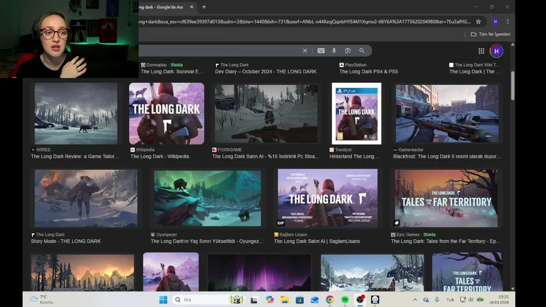Open the Oyungezer aurora wolf image
546x307 pixels.
[207, 198]
